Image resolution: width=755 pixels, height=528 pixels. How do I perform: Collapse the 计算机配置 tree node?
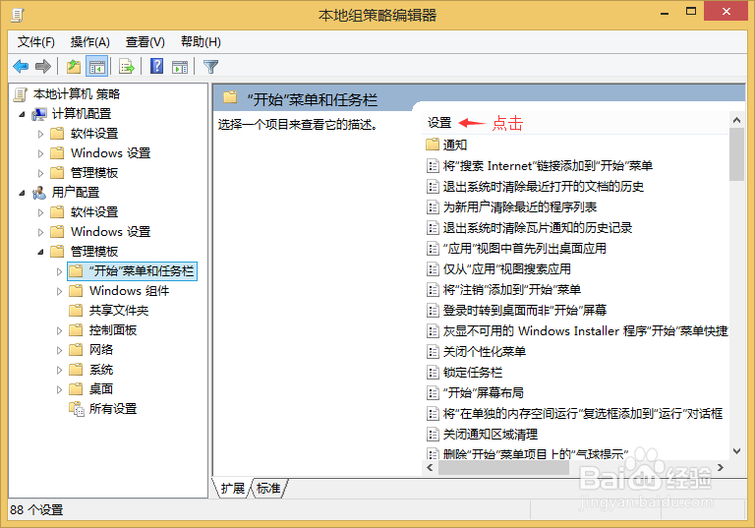(x=23, y=114)
